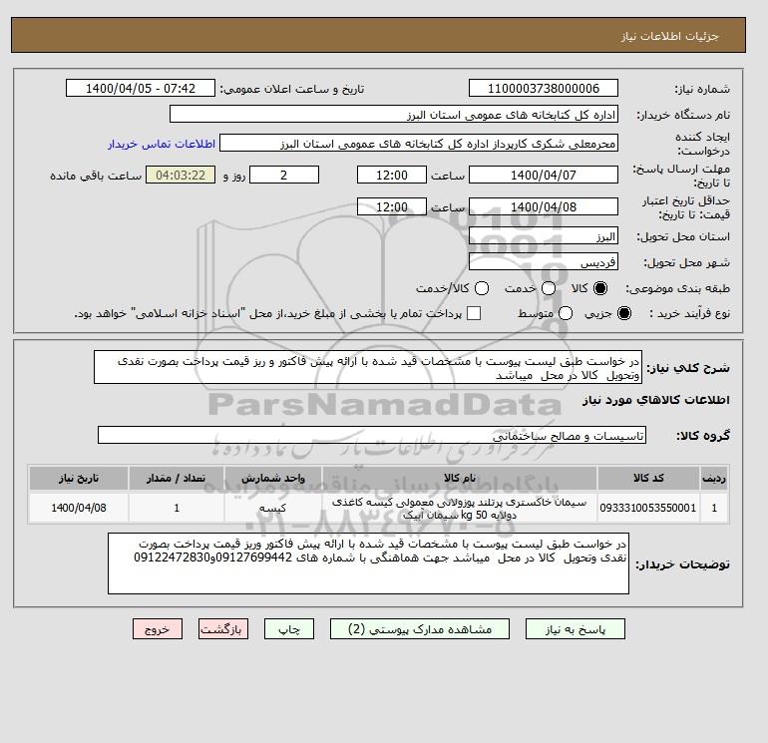Screen dimensions: 768x743
Task: Click the quantity cell showing 1
Action: coord(177,508)
